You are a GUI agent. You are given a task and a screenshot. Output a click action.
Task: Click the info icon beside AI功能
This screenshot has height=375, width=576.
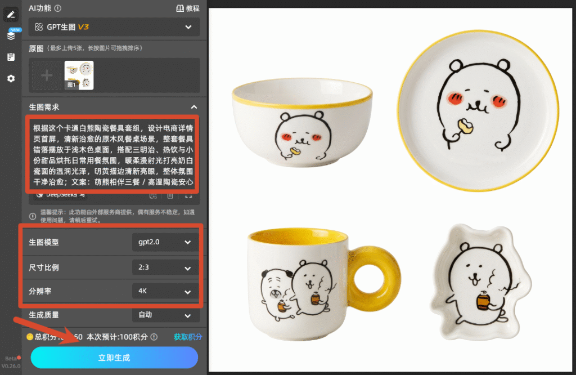click(58, 8)
